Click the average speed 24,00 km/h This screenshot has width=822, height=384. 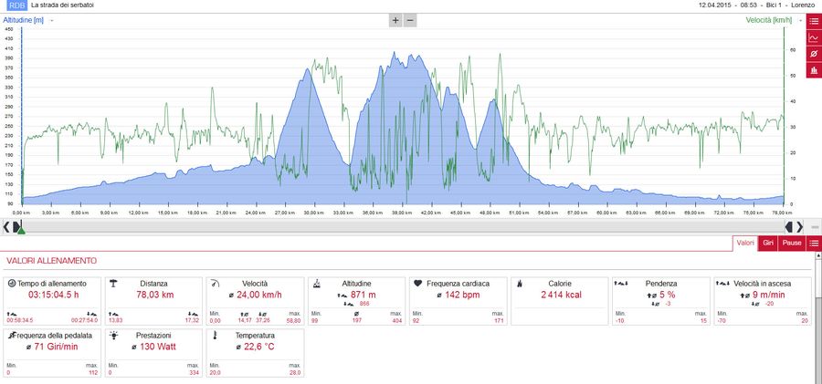259,295
